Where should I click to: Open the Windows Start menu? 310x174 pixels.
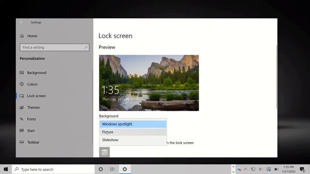coord(6,169)
